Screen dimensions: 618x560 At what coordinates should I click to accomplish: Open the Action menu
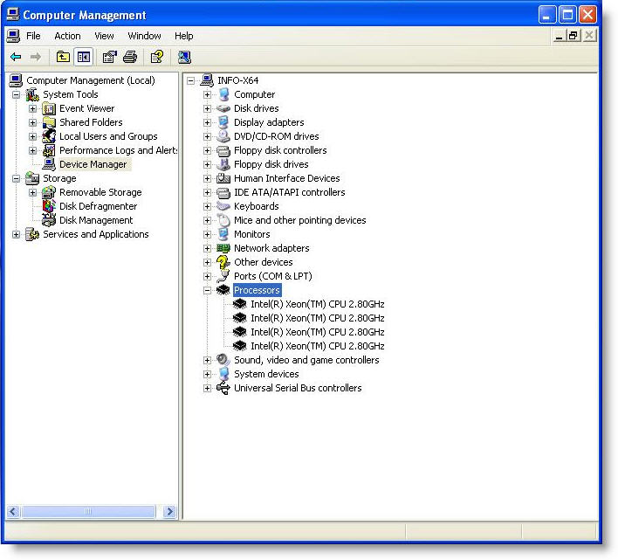tap(67, 36)
